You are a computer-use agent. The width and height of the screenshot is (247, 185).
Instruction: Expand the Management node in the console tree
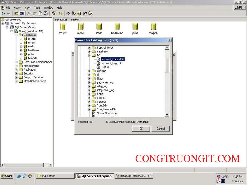16,66
